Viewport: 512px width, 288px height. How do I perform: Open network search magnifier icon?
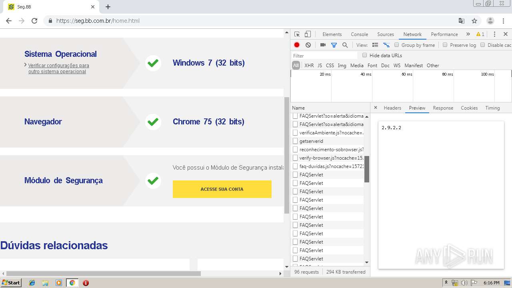click(x=345, y=45)
